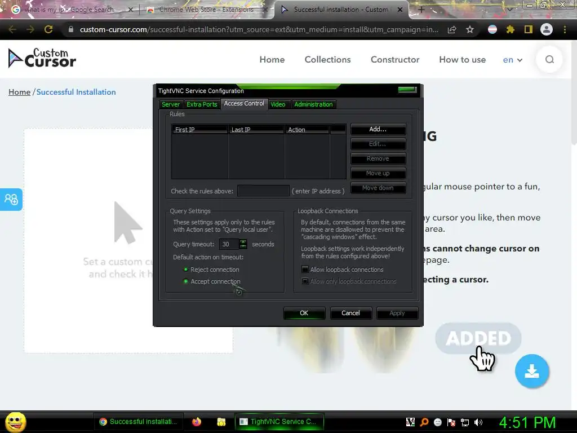
Task: Toggle Allow only loopback connections checkbox
Action: coord(305,281)
